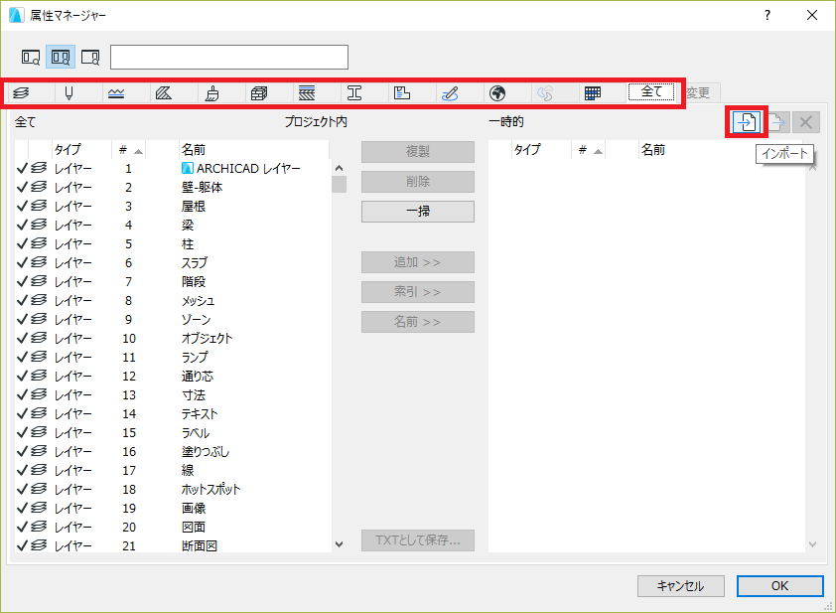Click the キャンセル button
This screenshot has width=836, height=613.
point(681,586)
